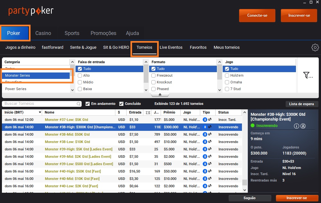The height and width of the screenshot is (203, 321).
Task: Click the 8-max icon in Monster #38-Low row
Action: [x=205, y=142]
